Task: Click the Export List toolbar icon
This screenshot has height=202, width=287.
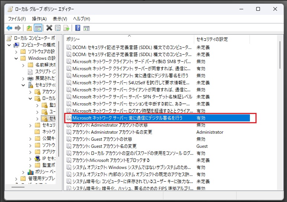Action: [x=66, y=28]
